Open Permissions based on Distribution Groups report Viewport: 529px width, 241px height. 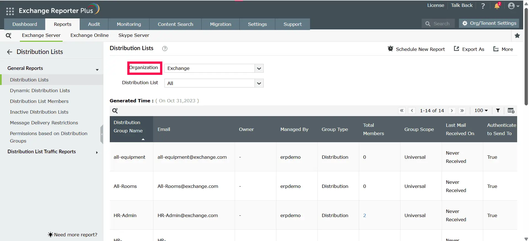tap(49, 137)
